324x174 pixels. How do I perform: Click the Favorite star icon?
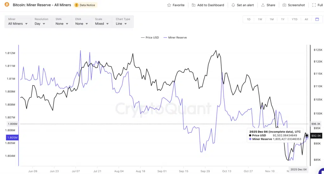[169, 5]
